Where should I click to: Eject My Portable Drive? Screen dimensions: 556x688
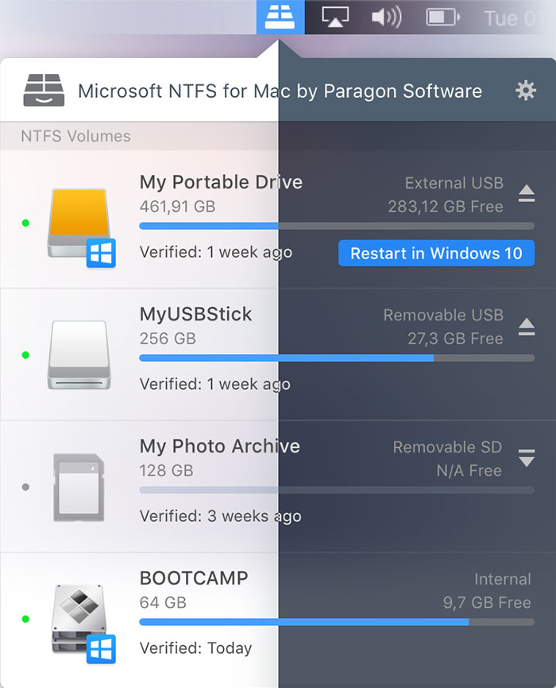pyautogui.click(x=527, y=193)
